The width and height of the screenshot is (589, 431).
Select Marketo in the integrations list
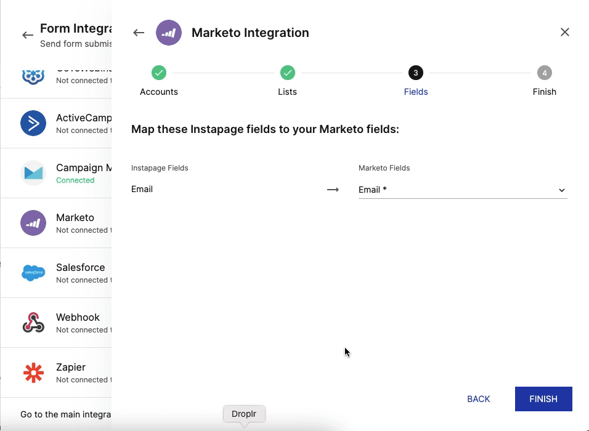coord(75,218)
